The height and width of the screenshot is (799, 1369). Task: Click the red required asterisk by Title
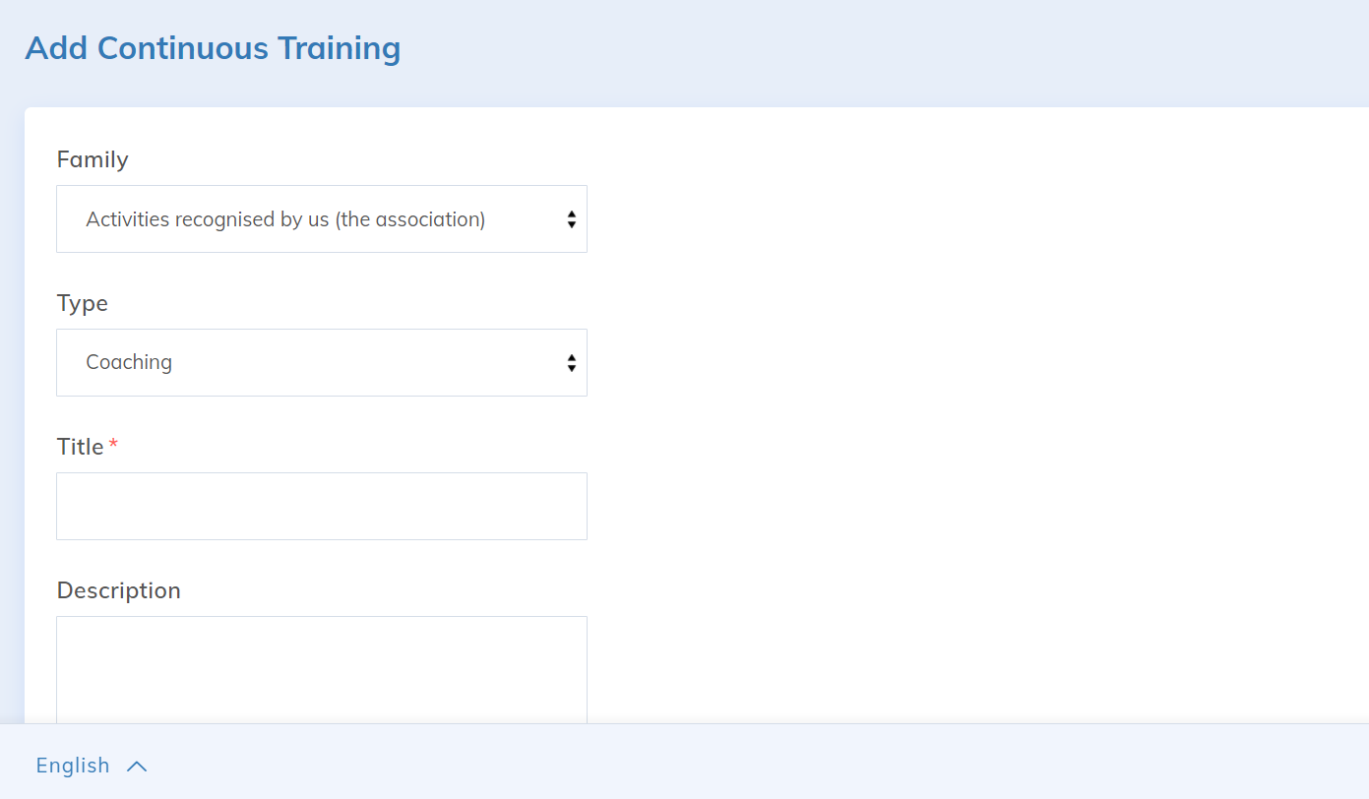coord(113,446)
